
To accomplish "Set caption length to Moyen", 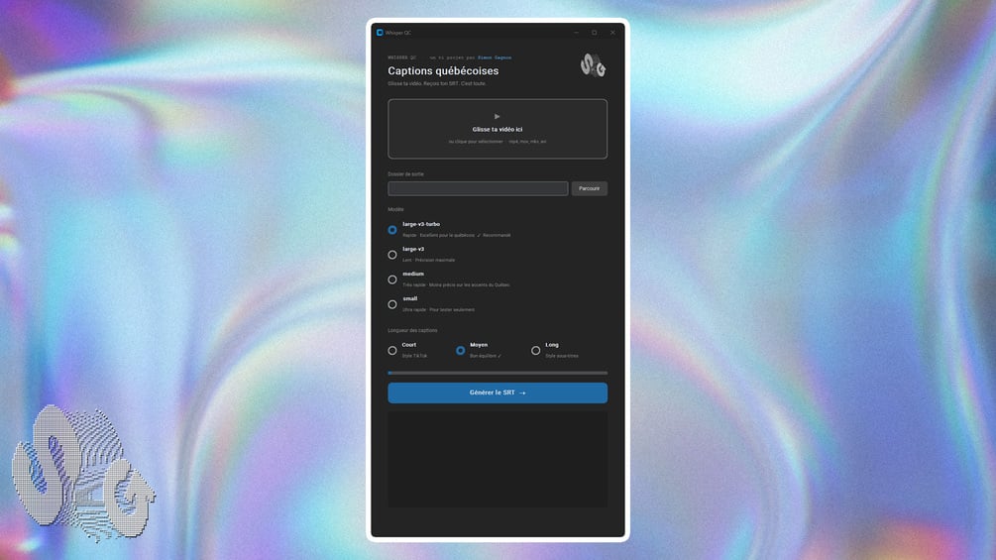I will [460, 351].
